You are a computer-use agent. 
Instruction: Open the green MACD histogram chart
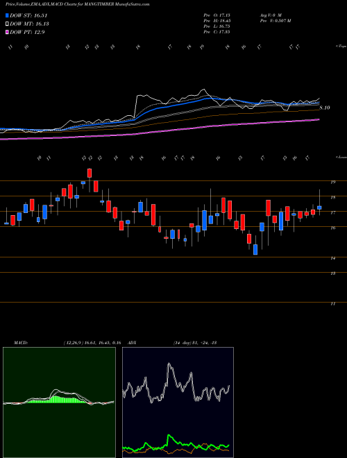[x=59, y=402]
